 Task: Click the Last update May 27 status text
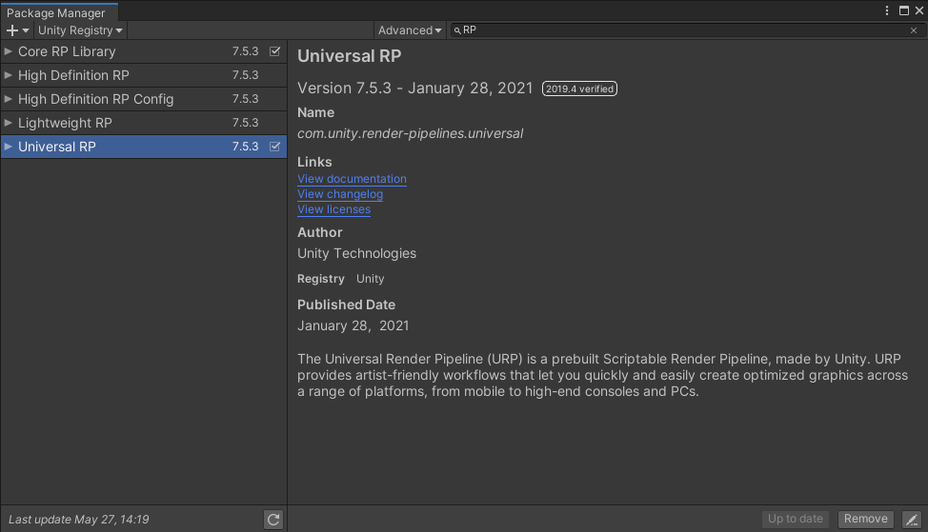coord(79,520)
